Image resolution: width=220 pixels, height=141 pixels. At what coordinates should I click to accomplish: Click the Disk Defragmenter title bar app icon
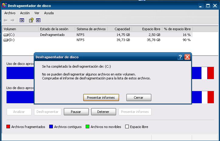4,5
